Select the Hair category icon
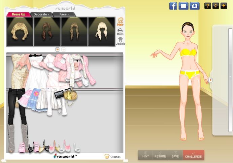The image size is (233, 163). tap(120, 22)
